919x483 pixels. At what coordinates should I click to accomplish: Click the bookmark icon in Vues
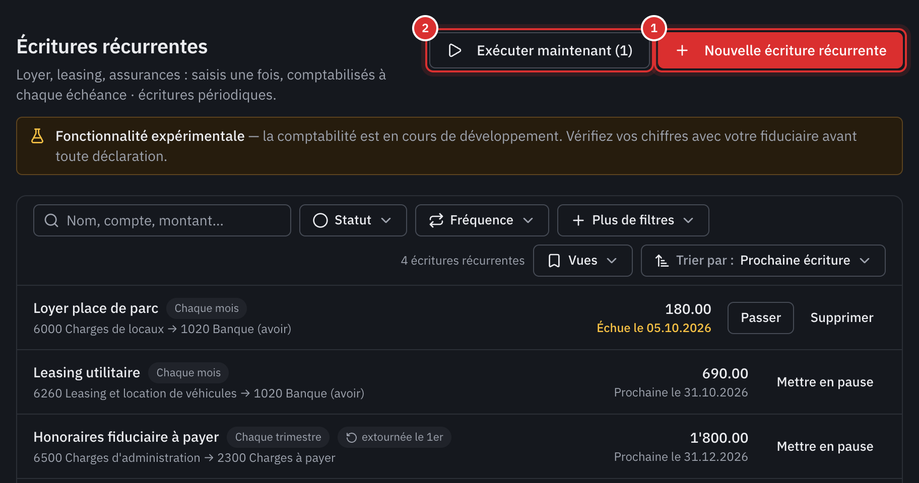tap(554, 261)
